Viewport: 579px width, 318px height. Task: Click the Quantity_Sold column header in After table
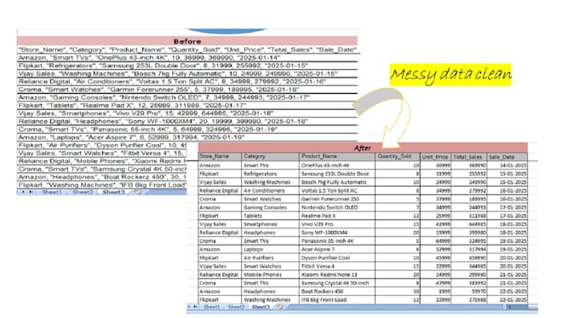tap(398, 156)
